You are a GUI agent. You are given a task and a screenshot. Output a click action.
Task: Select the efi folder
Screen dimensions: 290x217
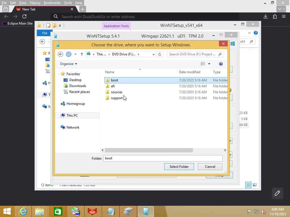point(166,86)
